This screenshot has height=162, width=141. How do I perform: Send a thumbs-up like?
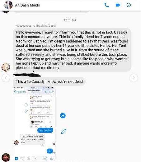click(x=52, y=158)
